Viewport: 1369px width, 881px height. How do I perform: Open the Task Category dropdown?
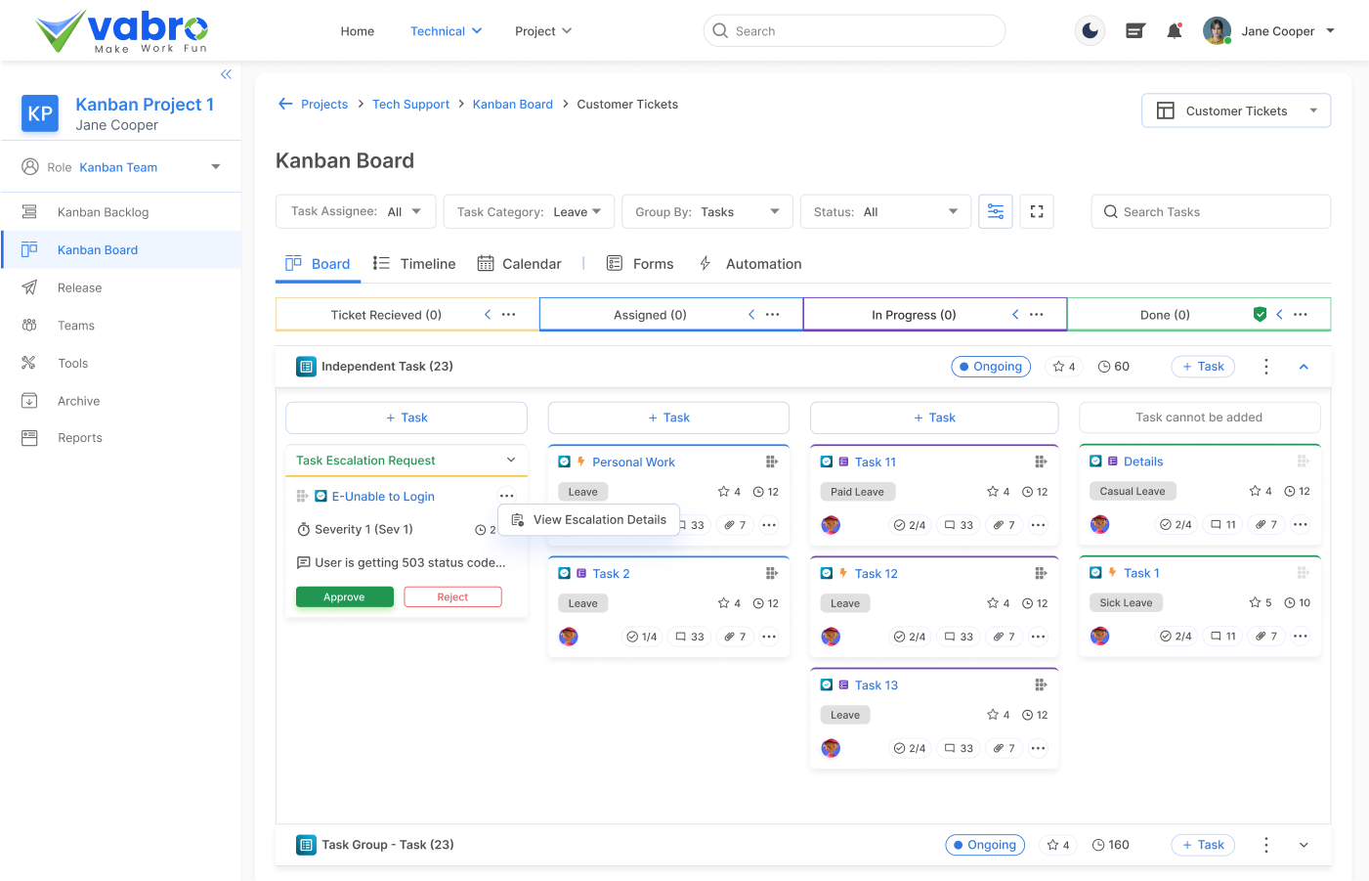(529, 212)
